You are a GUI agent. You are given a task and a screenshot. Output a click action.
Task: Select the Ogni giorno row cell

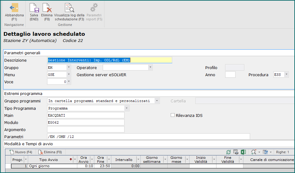53,166
